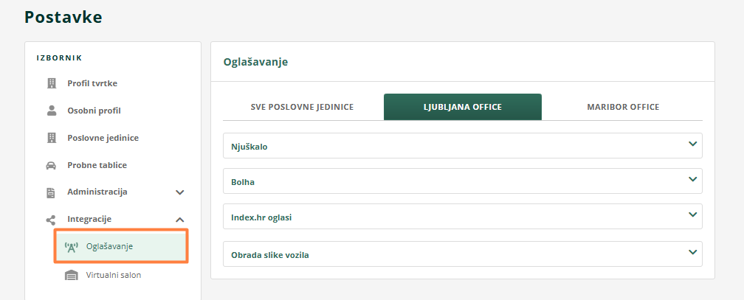Collapse the Integracije submenu chevron
Screen dimensions: 744x300
coord(179,220)
